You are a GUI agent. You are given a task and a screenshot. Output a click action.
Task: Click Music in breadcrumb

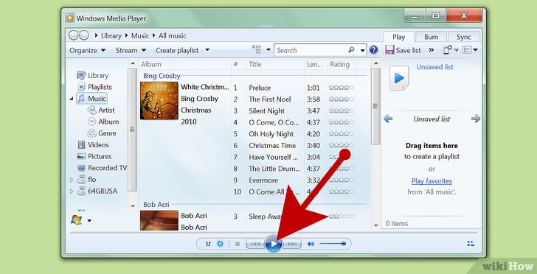140,35
